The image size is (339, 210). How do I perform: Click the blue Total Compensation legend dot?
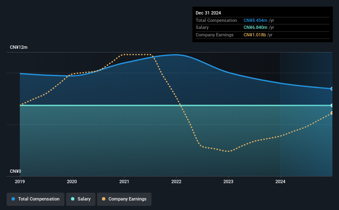coord(13,199)
